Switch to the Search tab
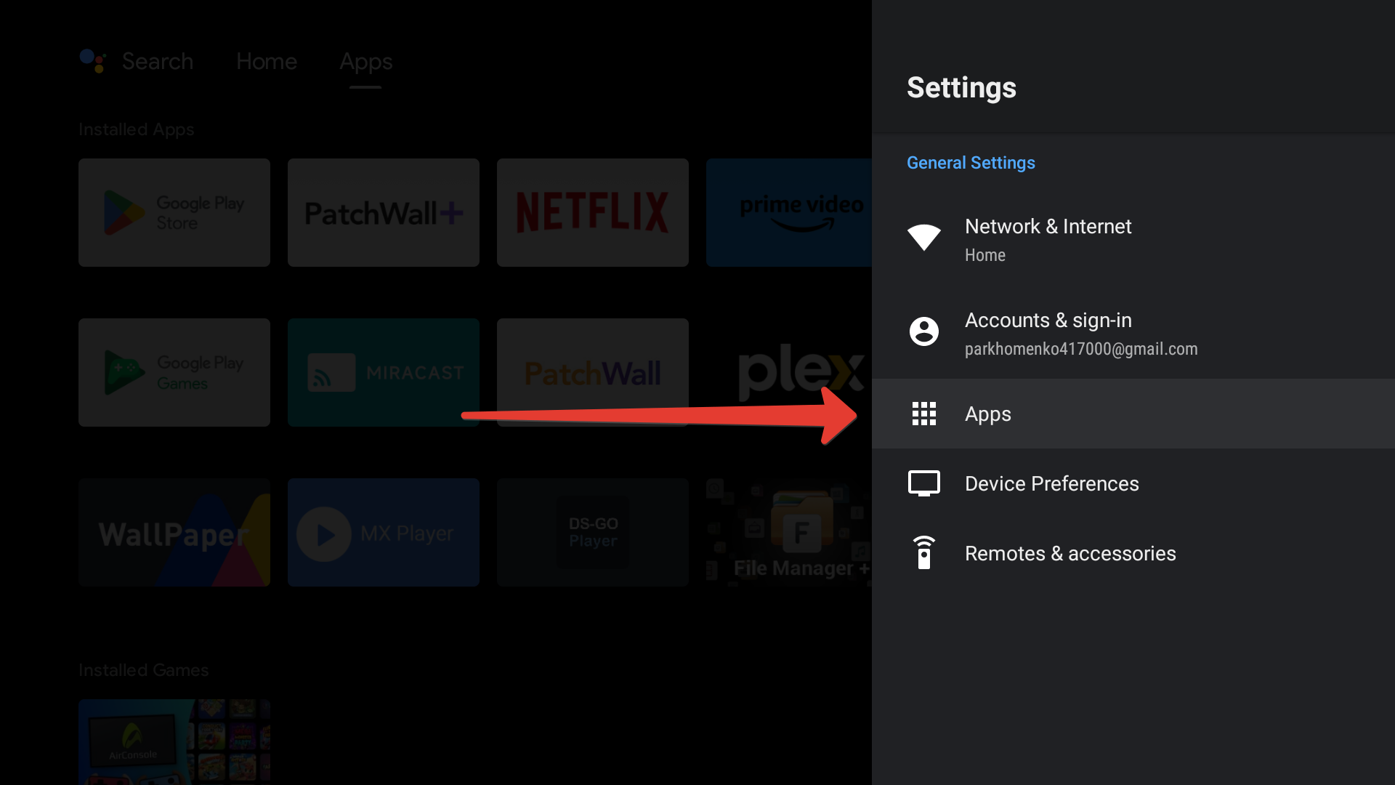Image resolution: width=1395 pixels, height=785 pixels. 156,60
